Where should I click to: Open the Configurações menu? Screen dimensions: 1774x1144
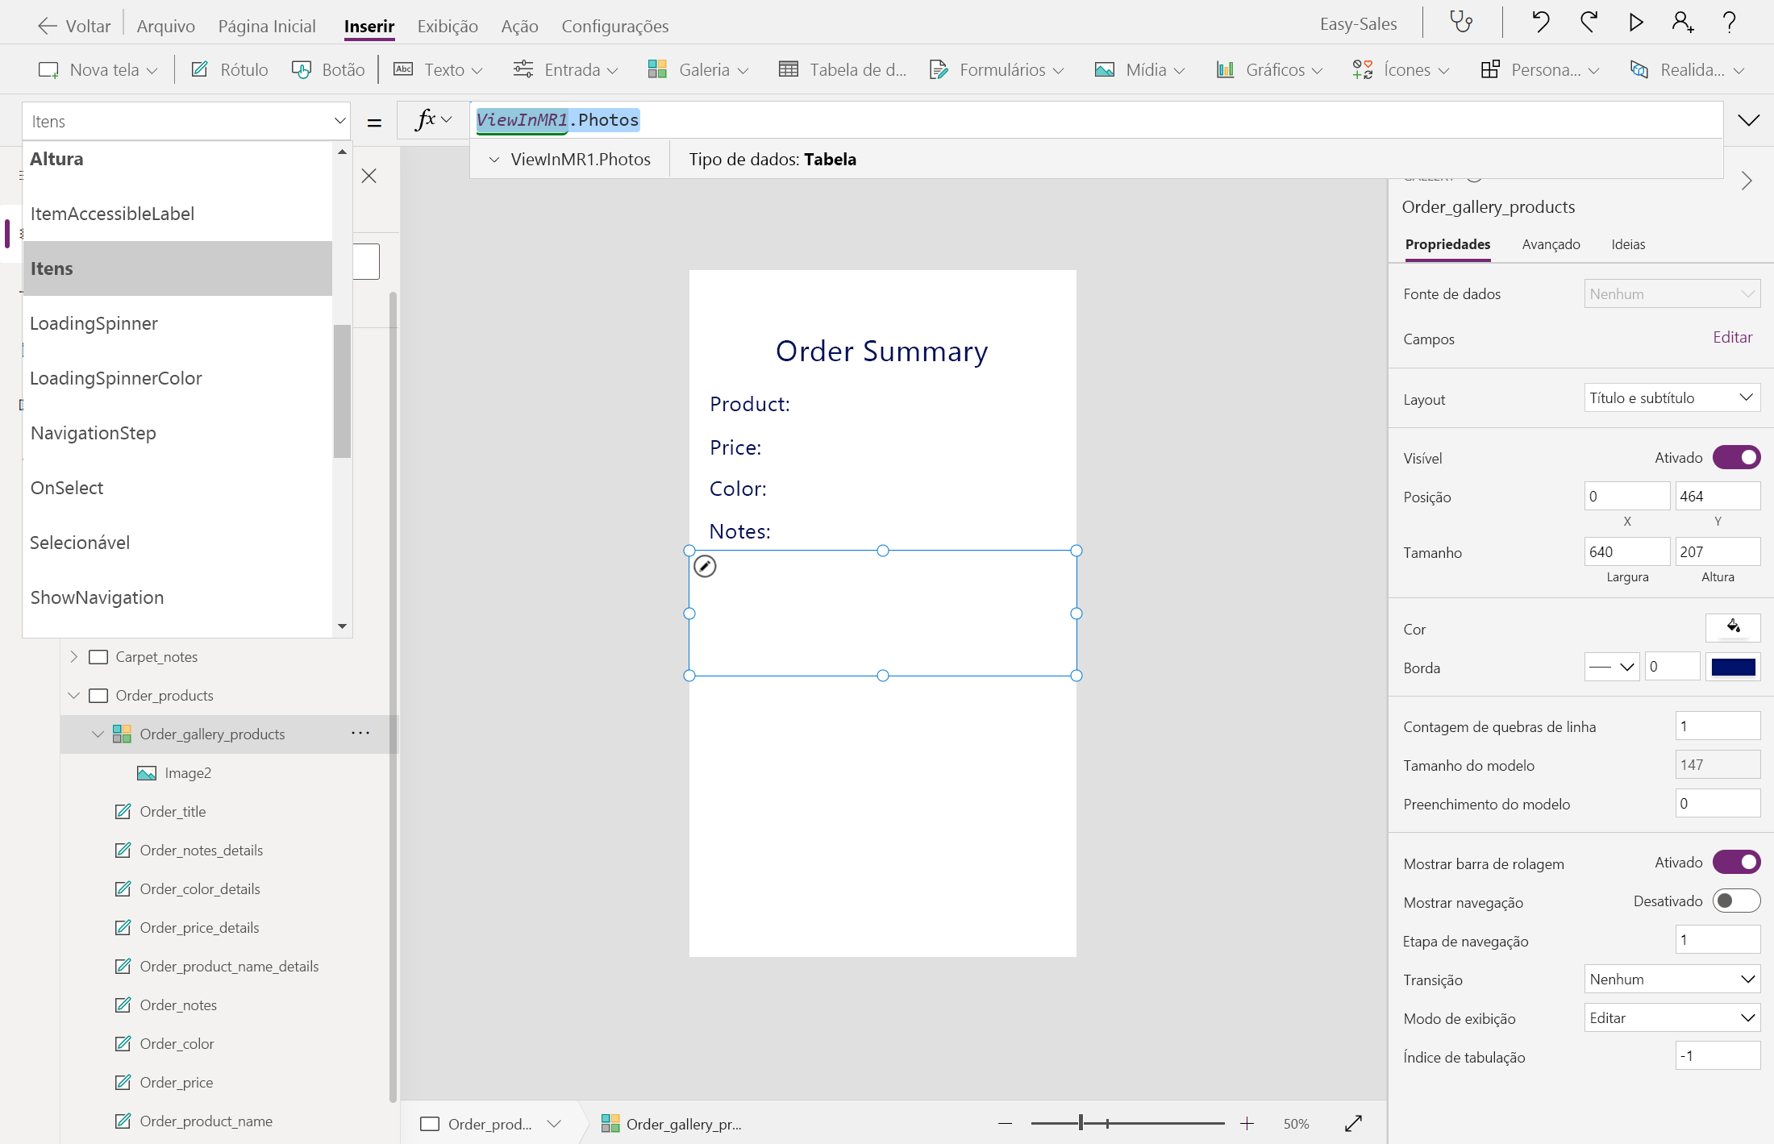click(615, 26)
